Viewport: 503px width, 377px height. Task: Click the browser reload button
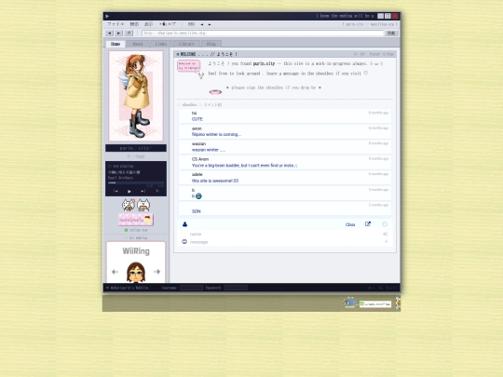(x=129, y=33)
